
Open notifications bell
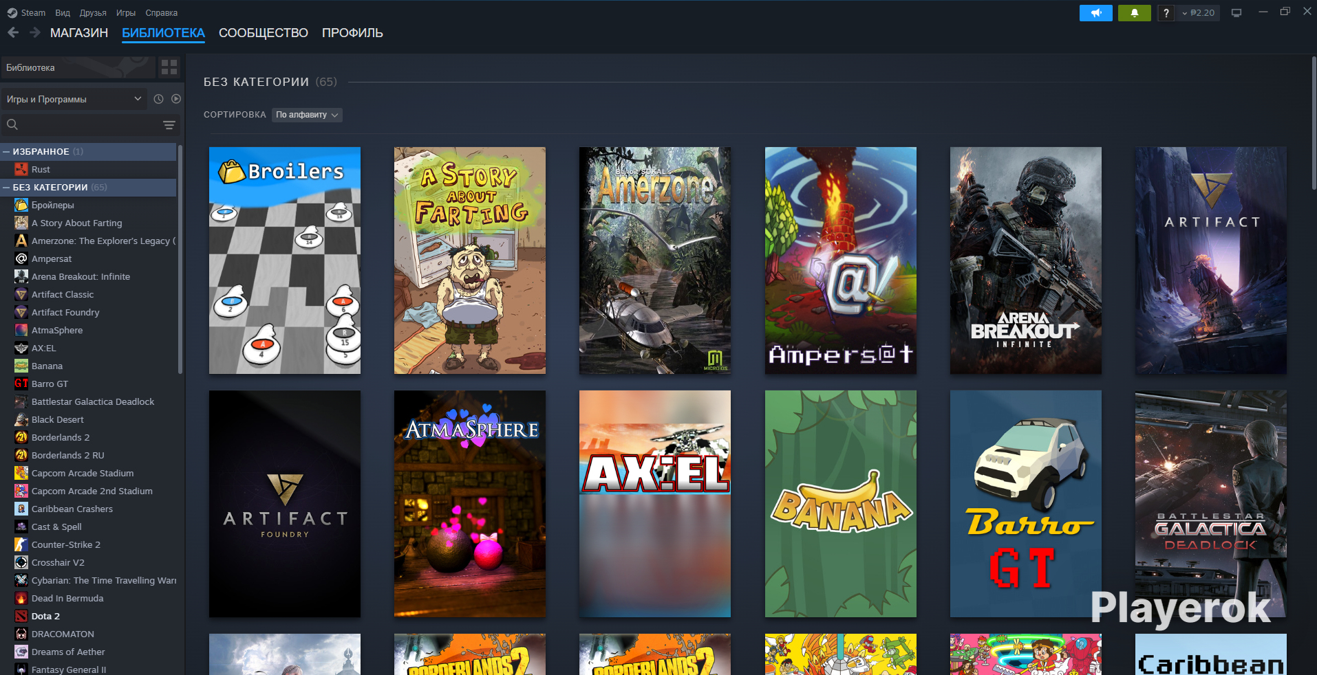1135,12
